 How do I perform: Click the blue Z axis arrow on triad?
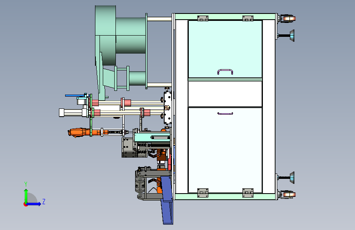click(34, 204)
